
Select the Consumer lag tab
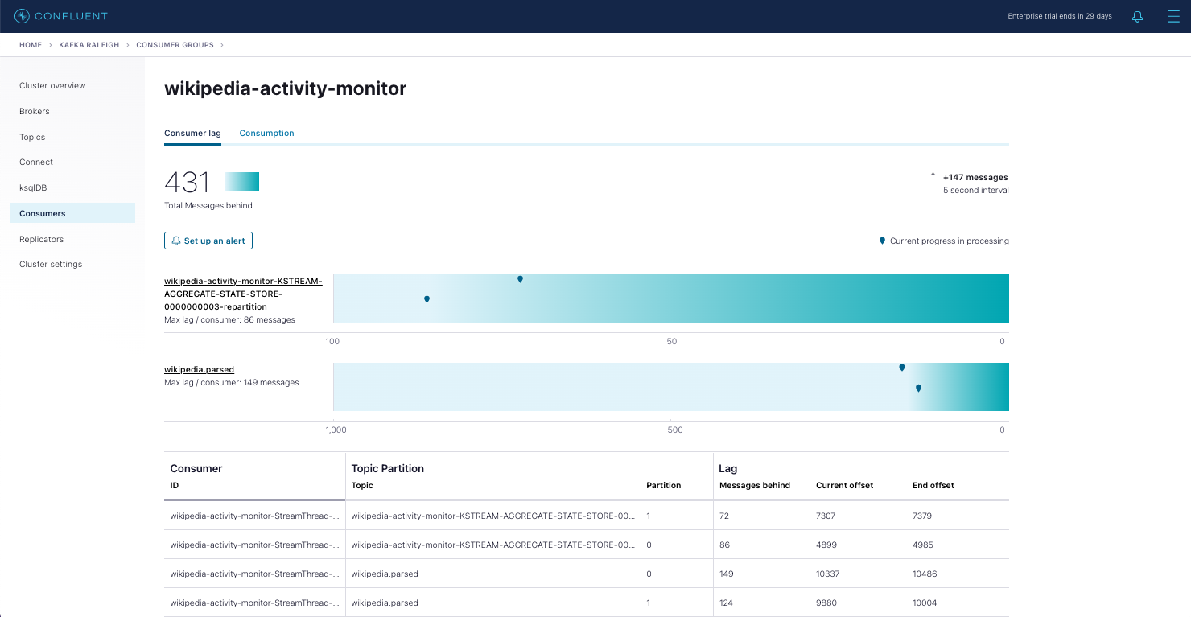pyautogui.click(x=192, y=134)
